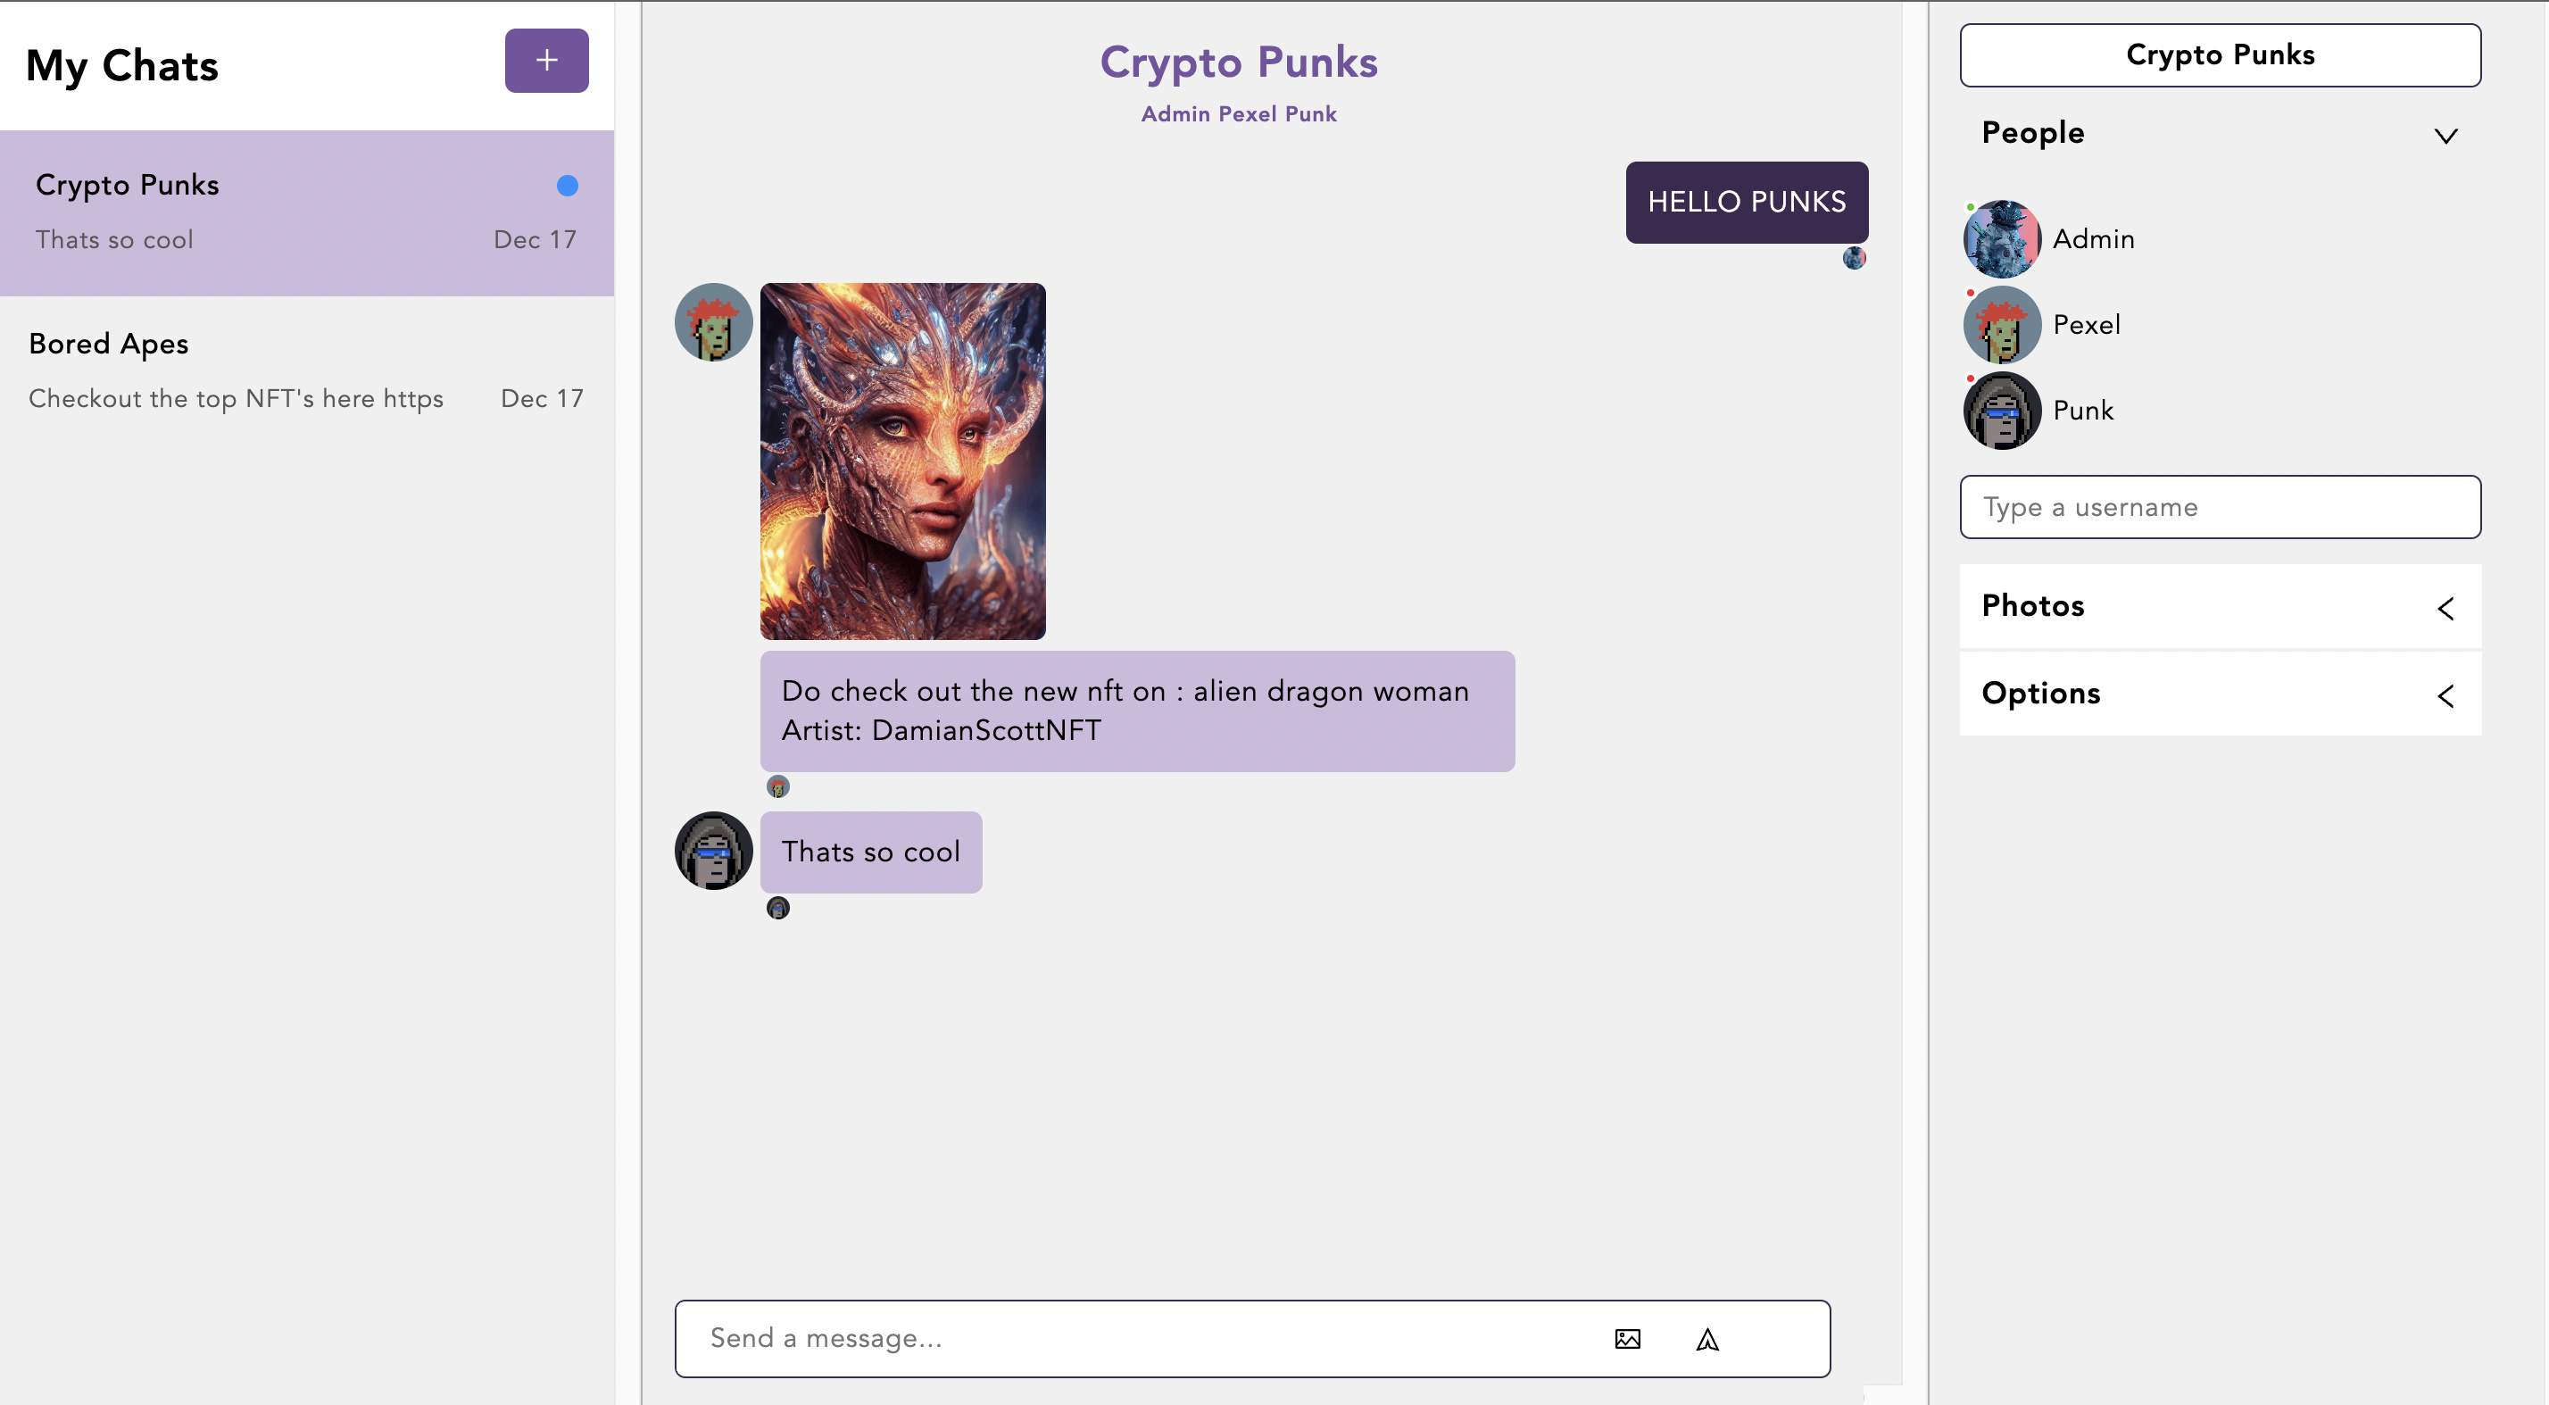The width and height of the screenshot is (2549, 1405).
Task: Open the alien dragon woman image
Action: click(902, 461)
